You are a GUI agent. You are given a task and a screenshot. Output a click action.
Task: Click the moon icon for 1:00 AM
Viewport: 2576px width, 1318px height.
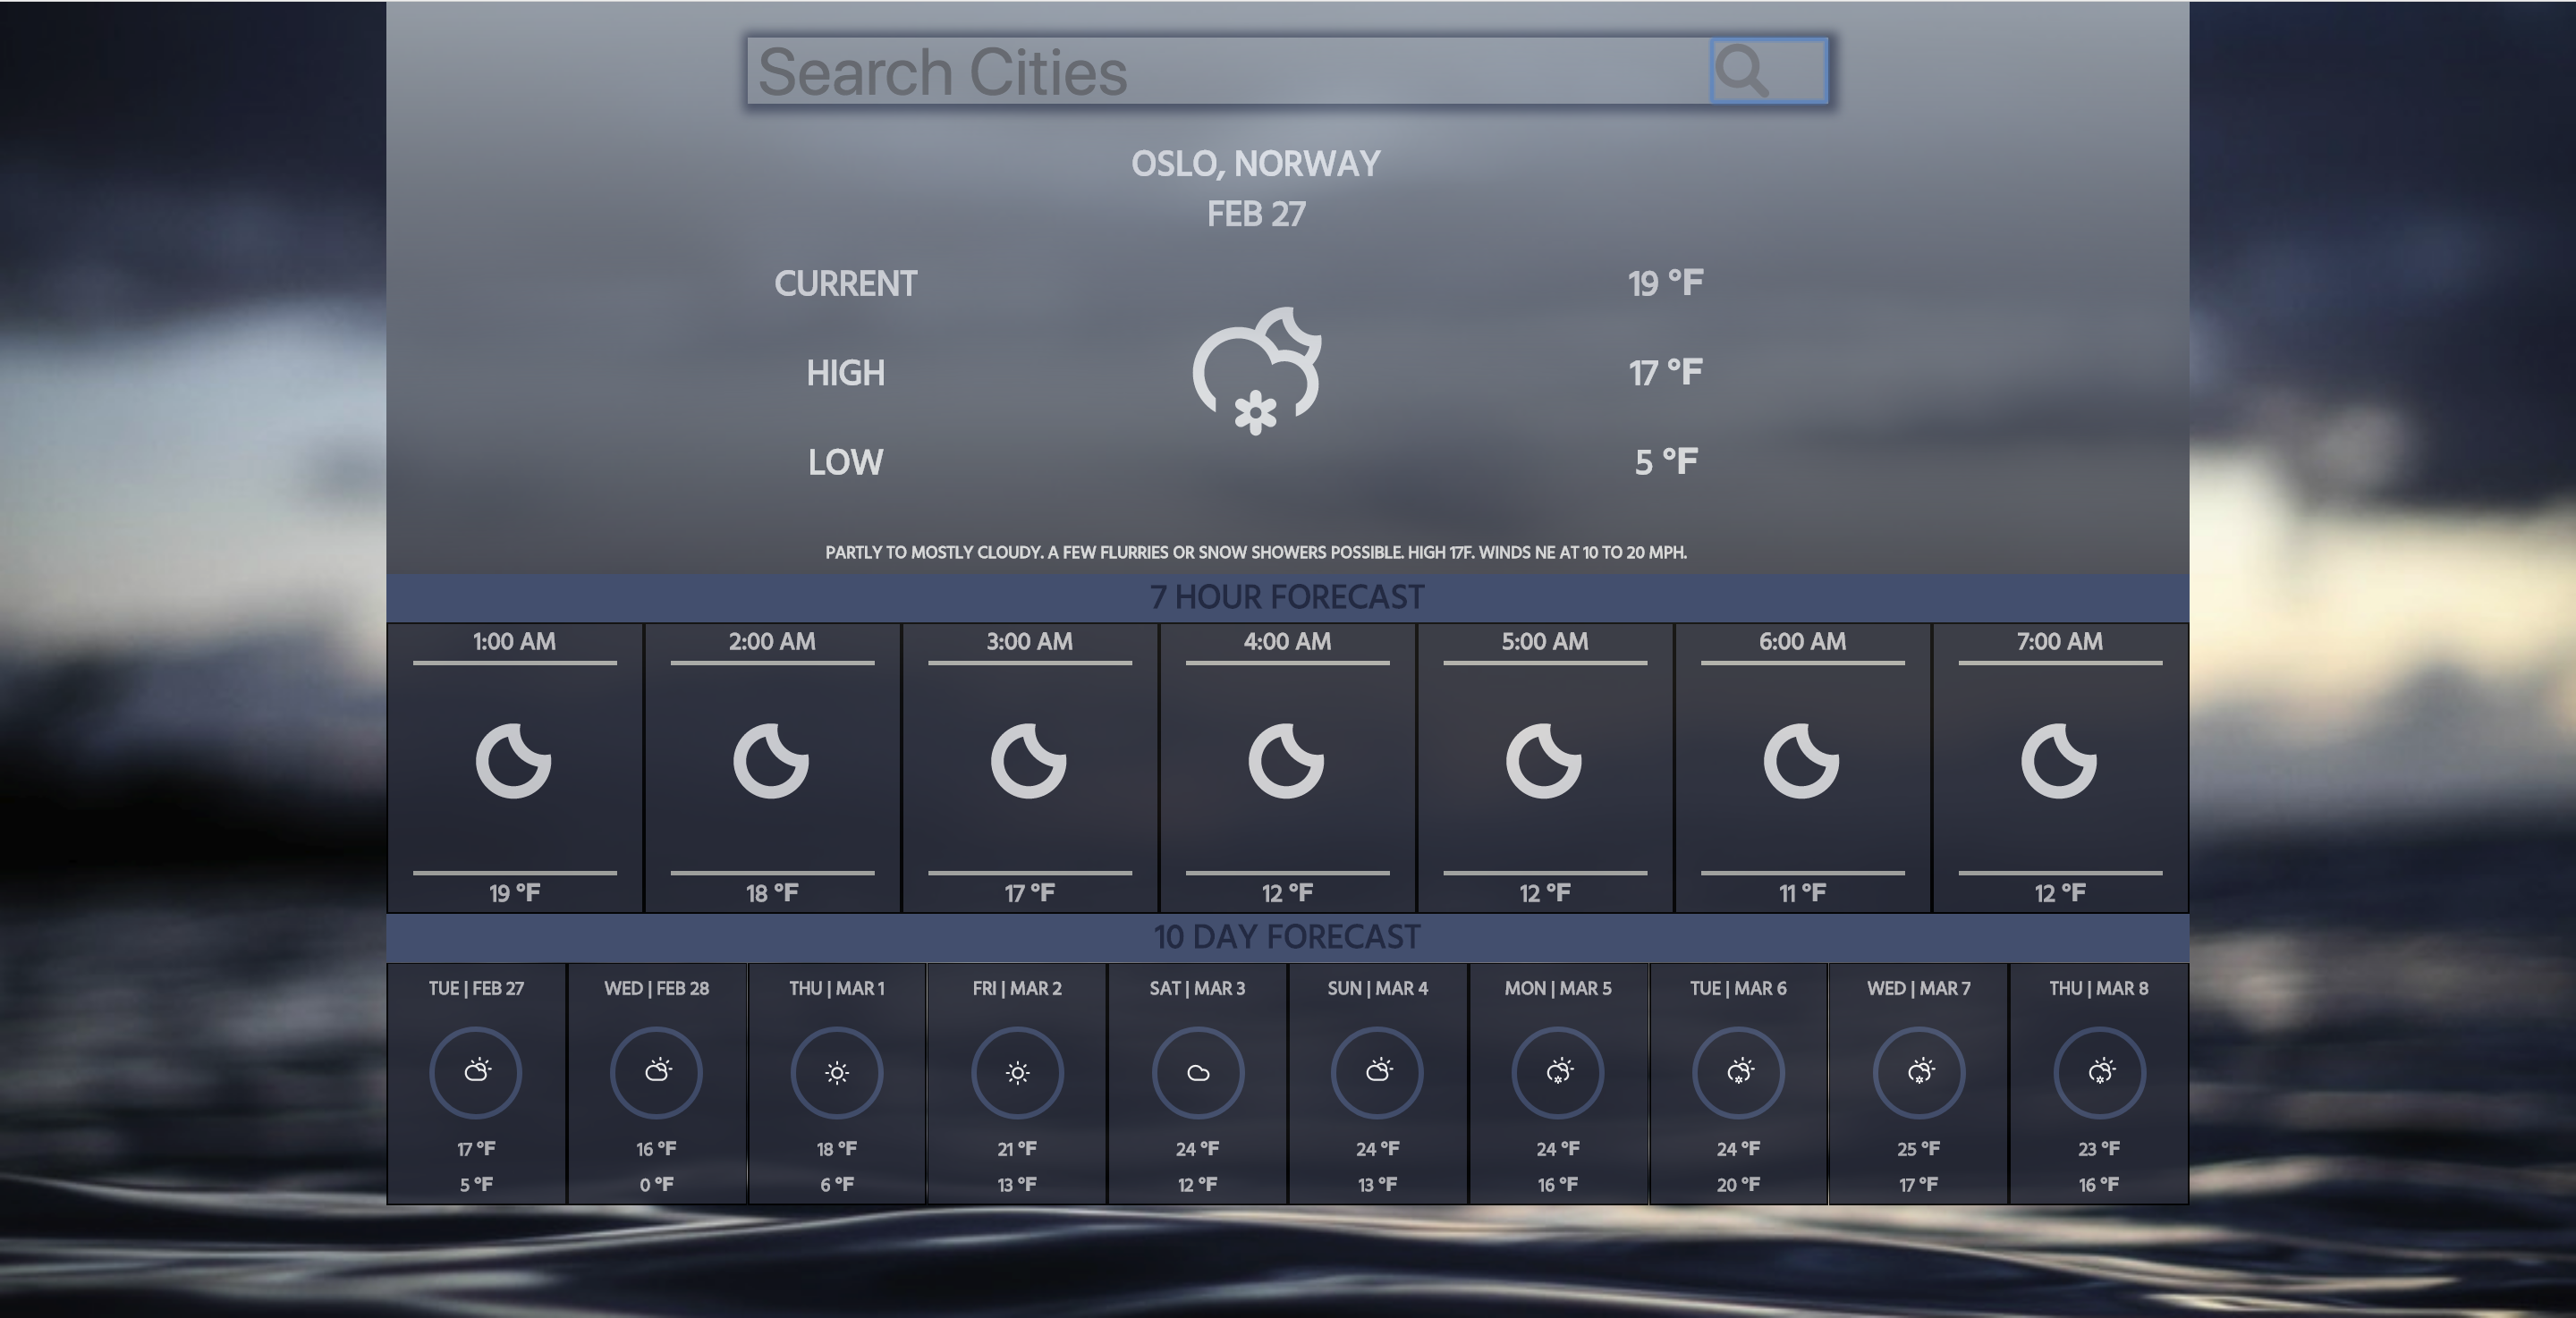[513, 761]
